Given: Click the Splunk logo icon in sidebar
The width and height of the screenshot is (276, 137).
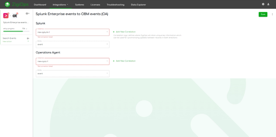Looking at the screenshot, I should [x=6, y=16].
